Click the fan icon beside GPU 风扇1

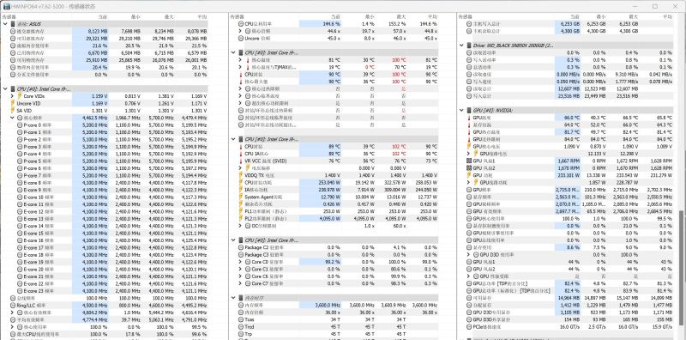click(x=469, y=161)
